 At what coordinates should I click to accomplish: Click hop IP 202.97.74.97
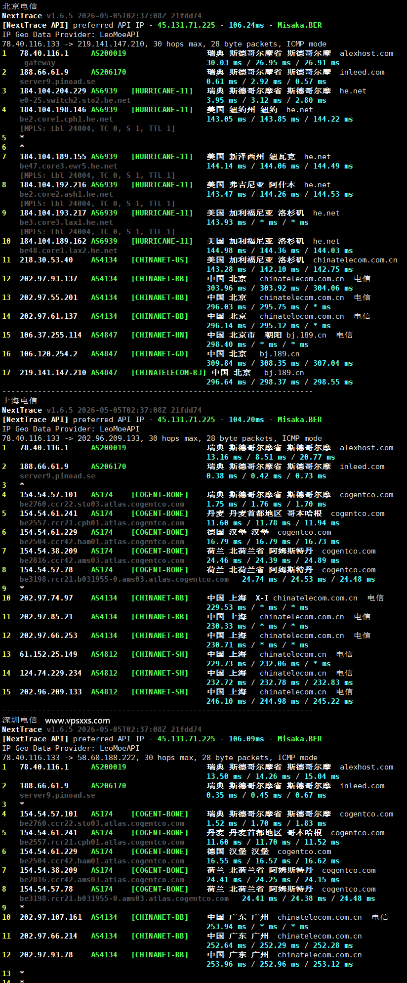46,598
